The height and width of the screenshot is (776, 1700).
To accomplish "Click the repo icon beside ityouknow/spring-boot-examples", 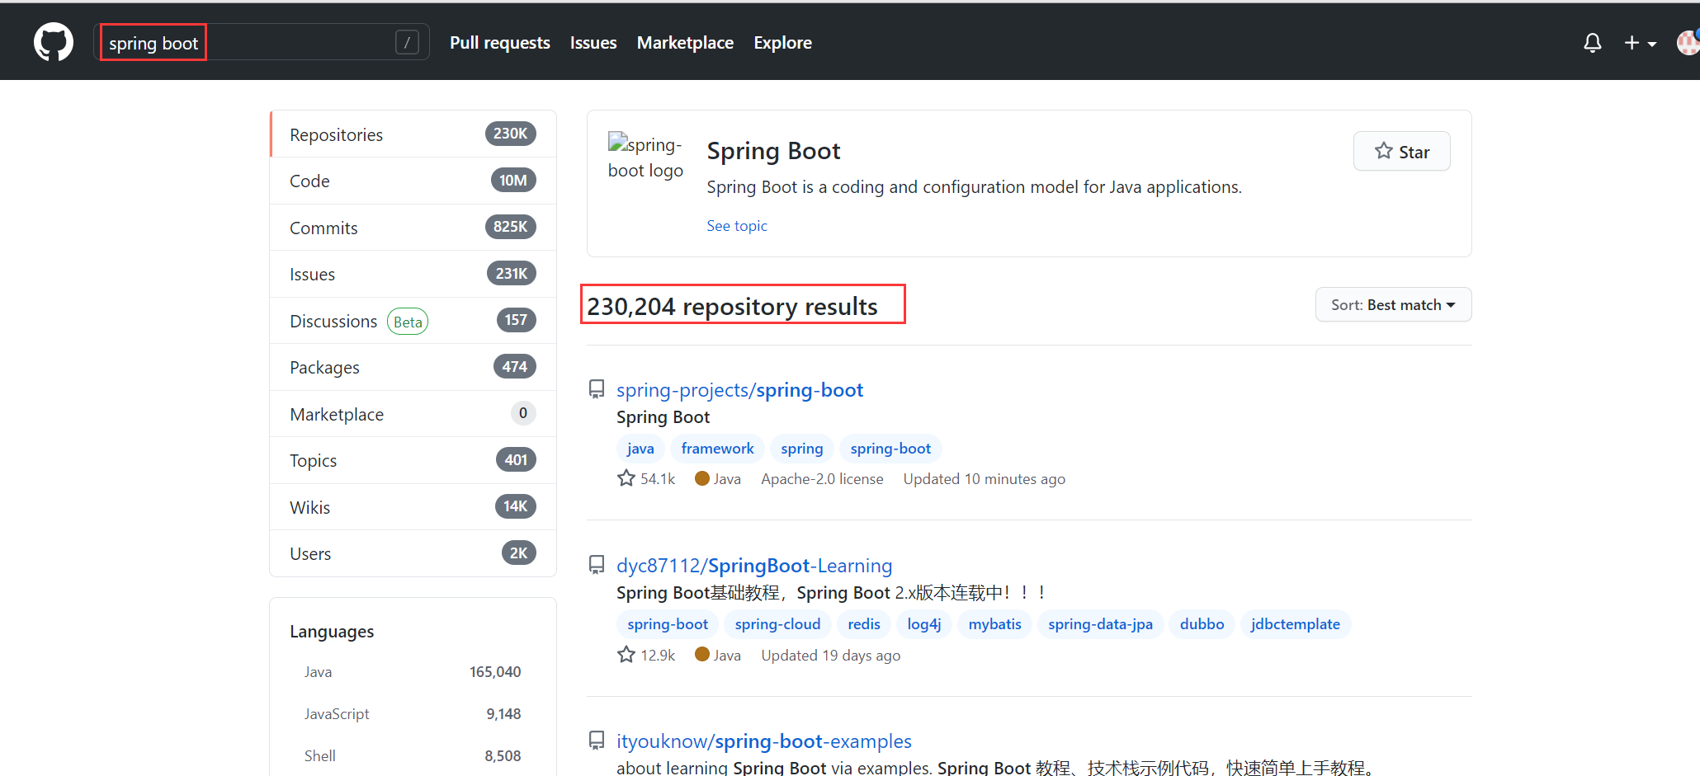I will [597, 741].
